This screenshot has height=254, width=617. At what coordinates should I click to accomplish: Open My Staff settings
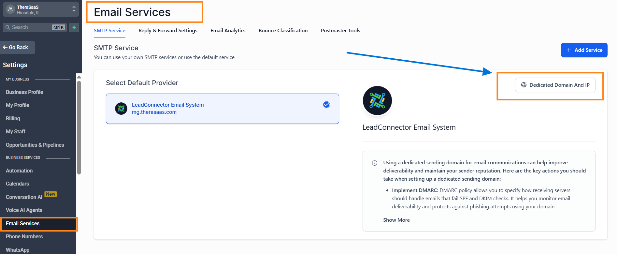tap(16, 132)
